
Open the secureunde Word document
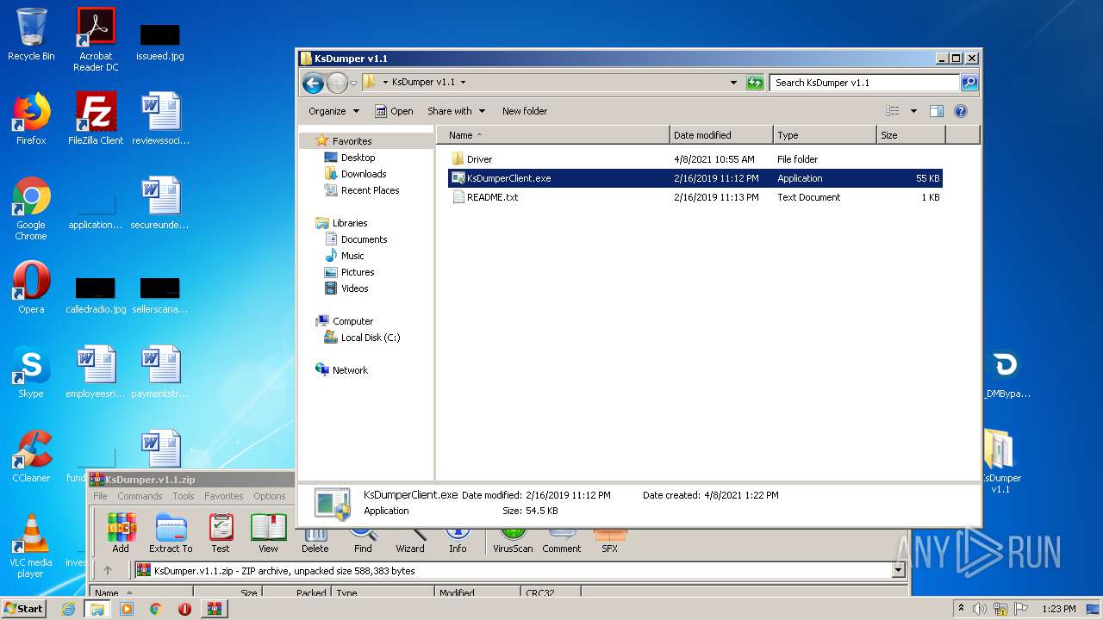coord(160,202)
